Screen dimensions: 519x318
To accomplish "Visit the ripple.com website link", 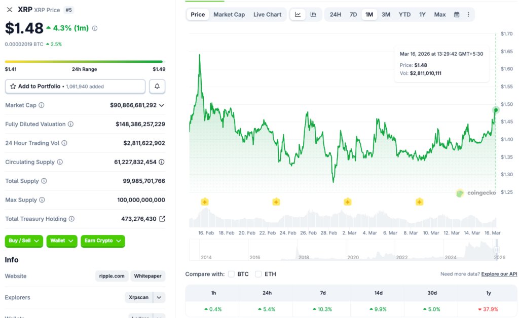I will (x=112, y=276).
